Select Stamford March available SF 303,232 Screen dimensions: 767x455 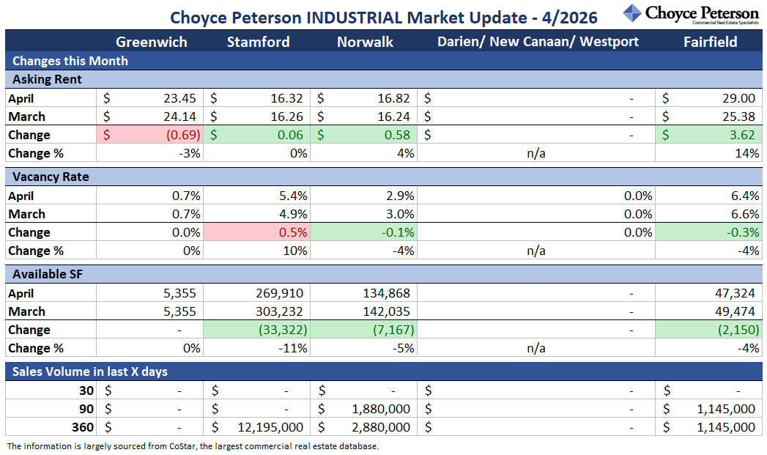pyautogui.click(x=257, y=311)
